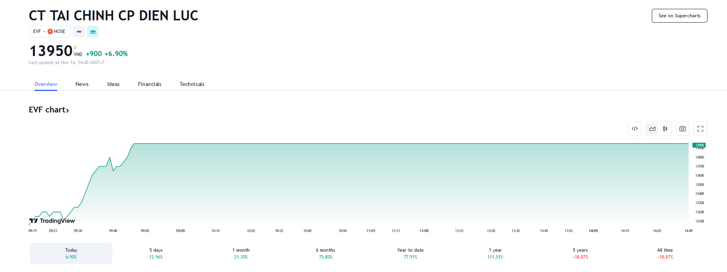Switch to area chart view
The width and height of the screenshot is (727, 272).
coord(652,129)
